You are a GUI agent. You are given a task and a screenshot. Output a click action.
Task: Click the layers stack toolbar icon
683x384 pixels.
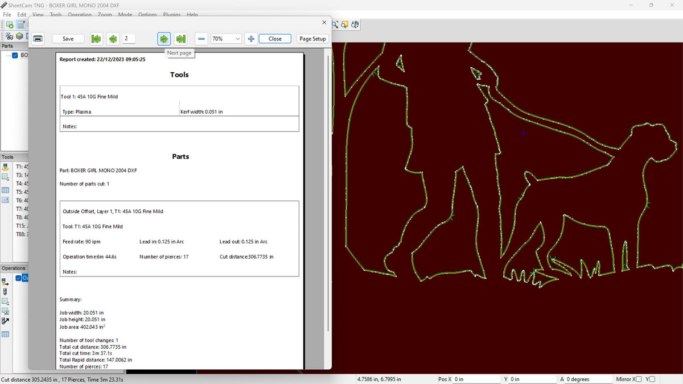[x=19, y=36]
